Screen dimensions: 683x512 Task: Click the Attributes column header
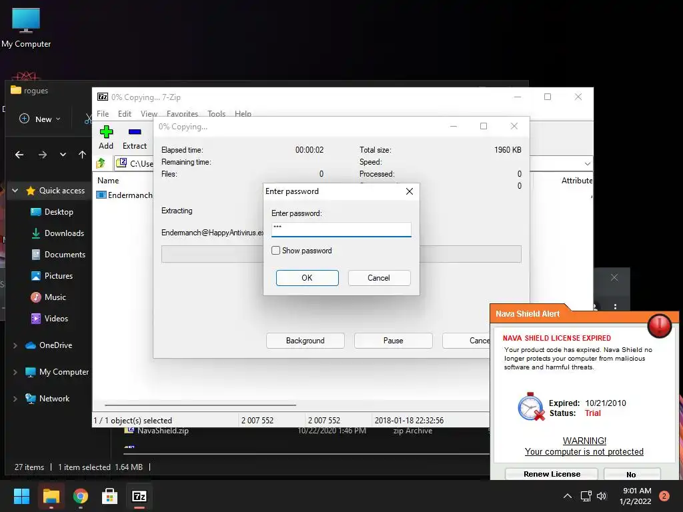577,180
